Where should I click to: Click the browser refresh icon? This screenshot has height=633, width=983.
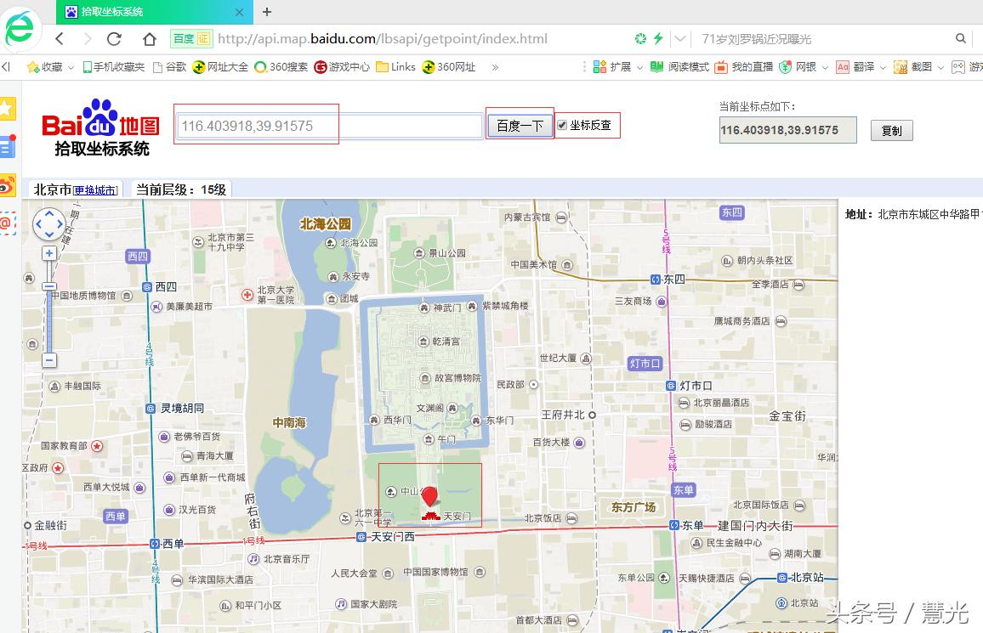pos(114,39)
